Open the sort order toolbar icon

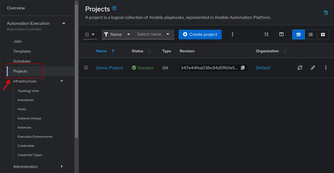[266, 34]
